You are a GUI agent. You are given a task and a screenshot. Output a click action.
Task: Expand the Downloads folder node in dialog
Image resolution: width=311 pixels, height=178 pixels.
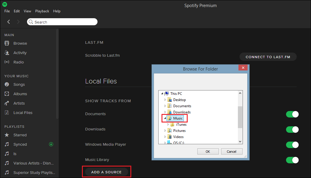click(x=165, y=112)
